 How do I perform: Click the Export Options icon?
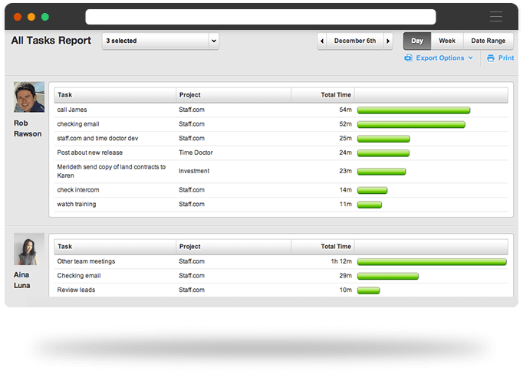(408, 58)
